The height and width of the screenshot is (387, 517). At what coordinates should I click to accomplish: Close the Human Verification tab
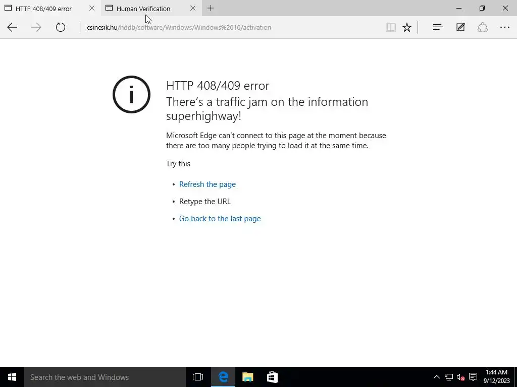tap(193, 8)
